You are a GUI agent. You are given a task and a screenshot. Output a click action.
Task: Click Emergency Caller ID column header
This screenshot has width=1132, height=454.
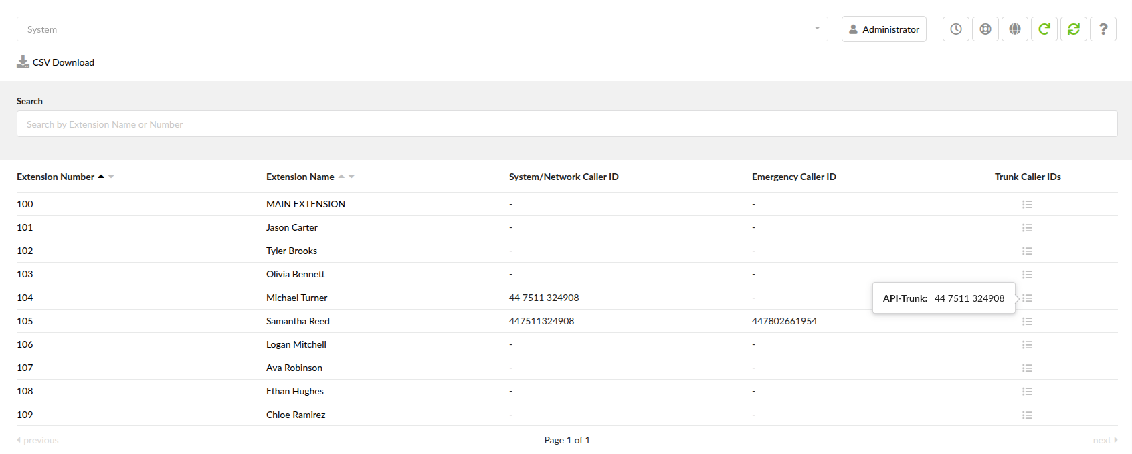794,177
